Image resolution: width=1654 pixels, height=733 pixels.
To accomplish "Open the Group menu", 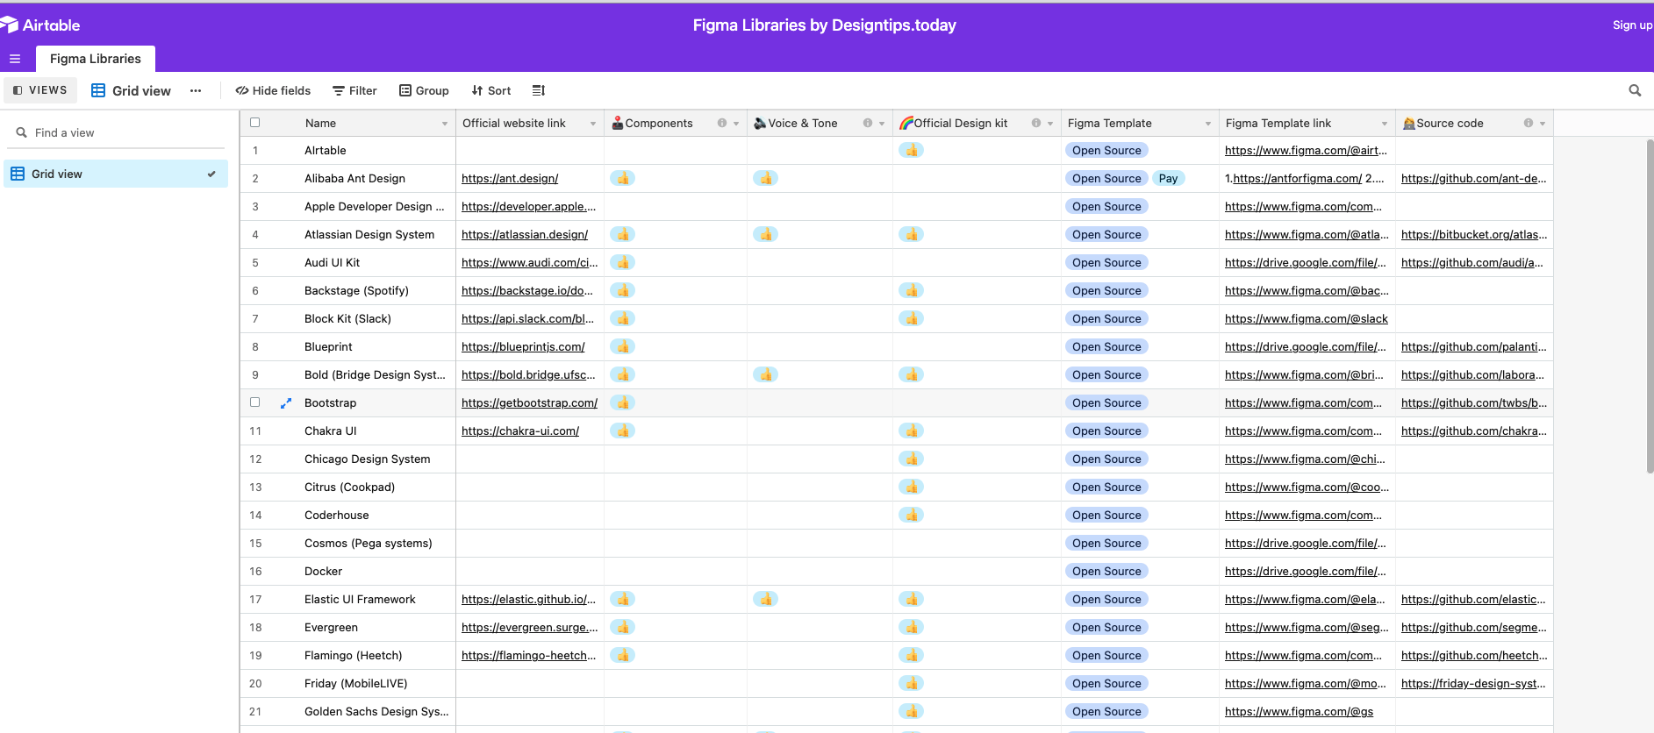I will click(424, 90).
